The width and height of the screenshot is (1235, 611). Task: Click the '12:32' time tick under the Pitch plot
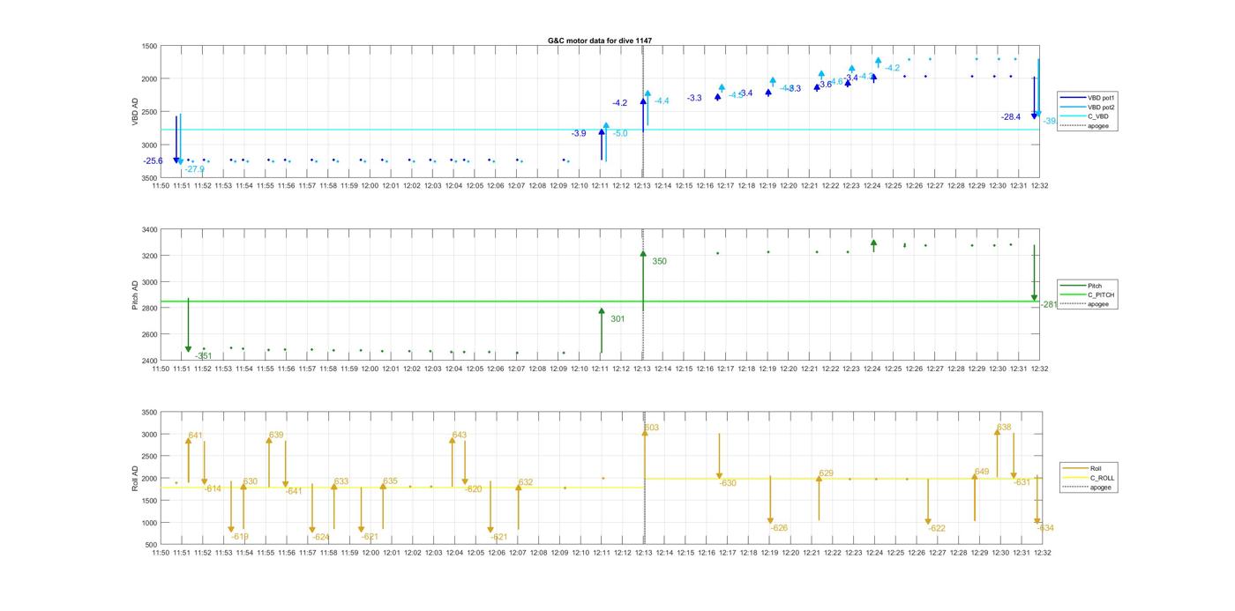pos(1040,369)
